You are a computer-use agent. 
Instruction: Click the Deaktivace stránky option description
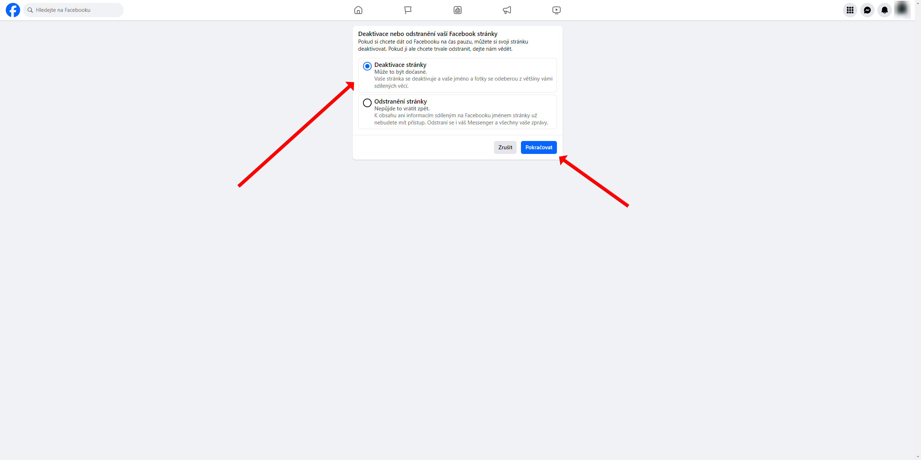463,82
